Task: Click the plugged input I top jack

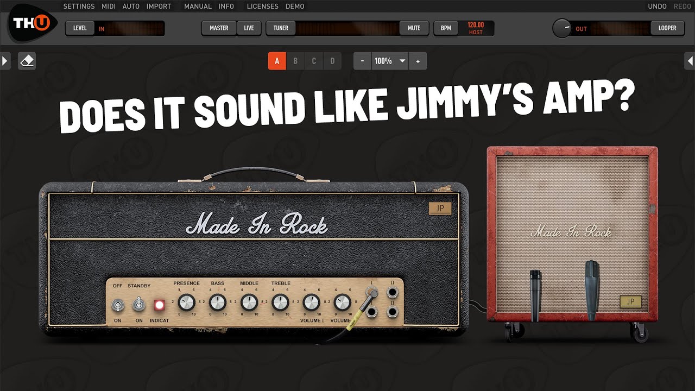Action: 372,293
